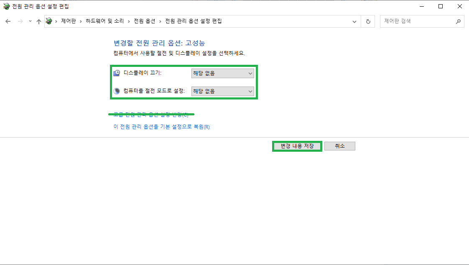Screen dimensions: 469x265
Task: Minimize the window
Action: pyautogui.click(x=422, y=6)
